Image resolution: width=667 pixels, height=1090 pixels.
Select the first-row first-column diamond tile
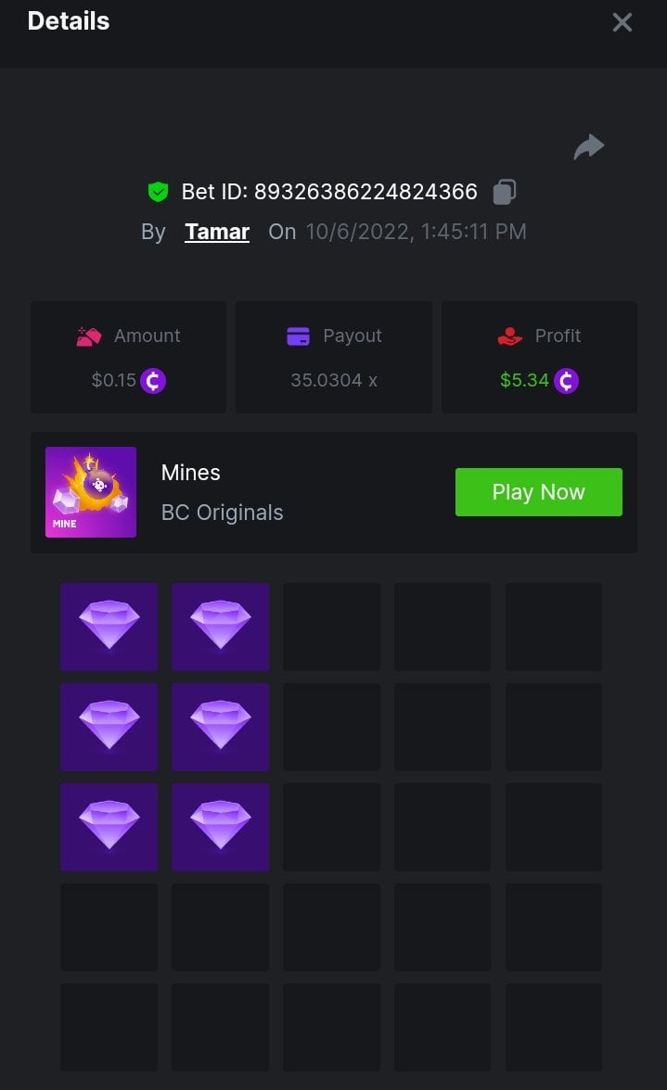click(109, 627)
